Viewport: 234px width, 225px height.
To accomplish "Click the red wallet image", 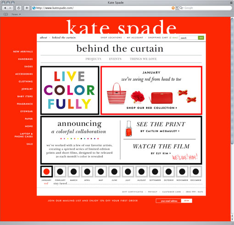I will click(161, 98).
